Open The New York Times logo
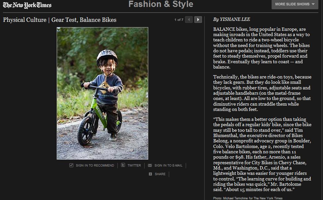Screen dimensions: 323x200 pos(27,5)
